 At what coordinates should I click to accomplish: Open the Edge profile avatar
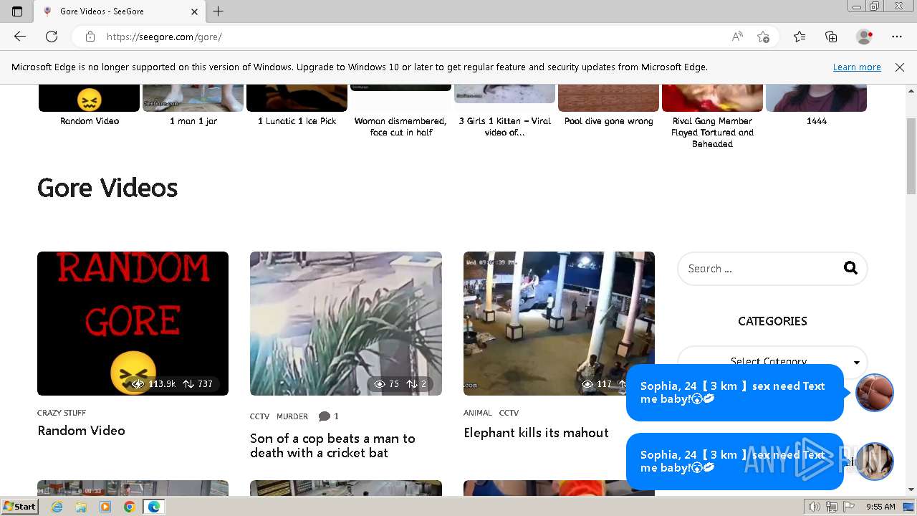pos(865,37)
